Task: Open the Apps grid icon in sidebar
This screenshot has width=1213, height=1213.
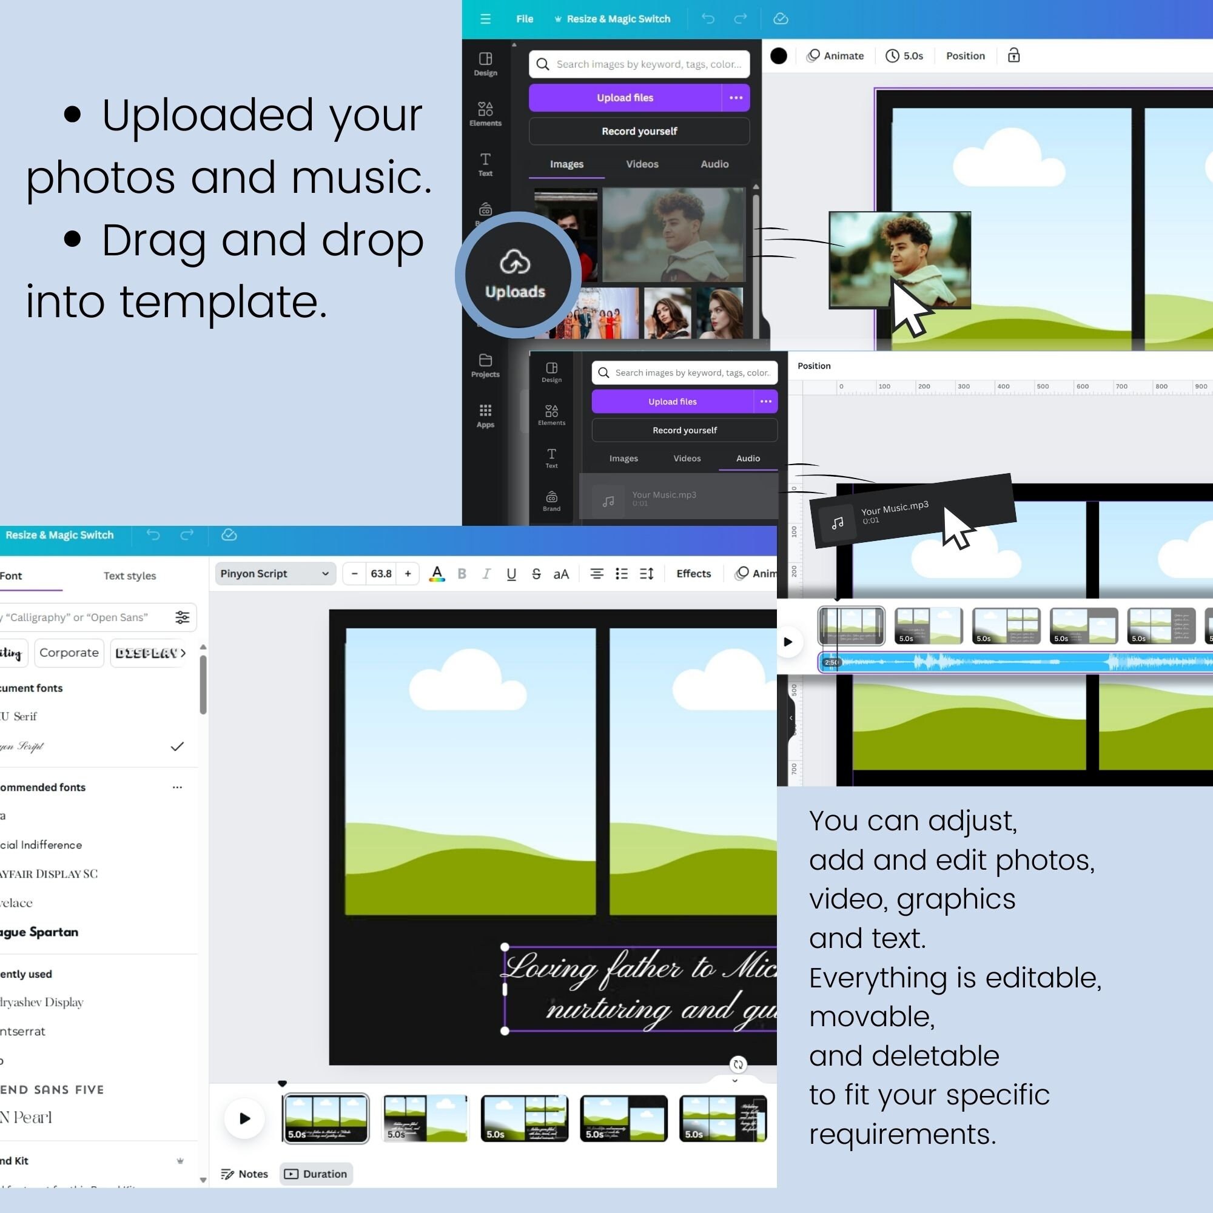Action: (485, 415)
